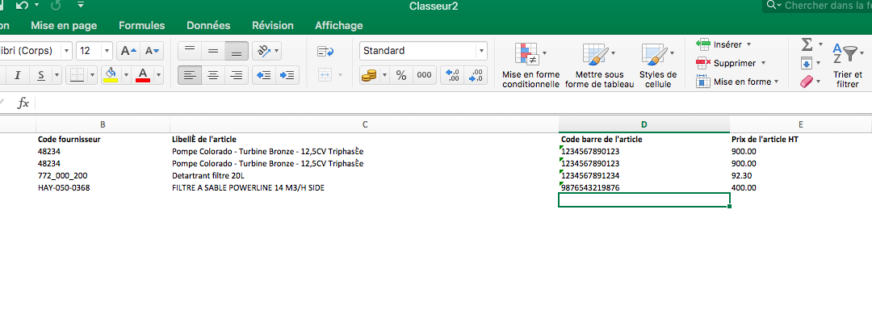This screenshot has width=872, height=323.
Task: Select column C header
Action: pyautogui.click(x=365, y=124)
